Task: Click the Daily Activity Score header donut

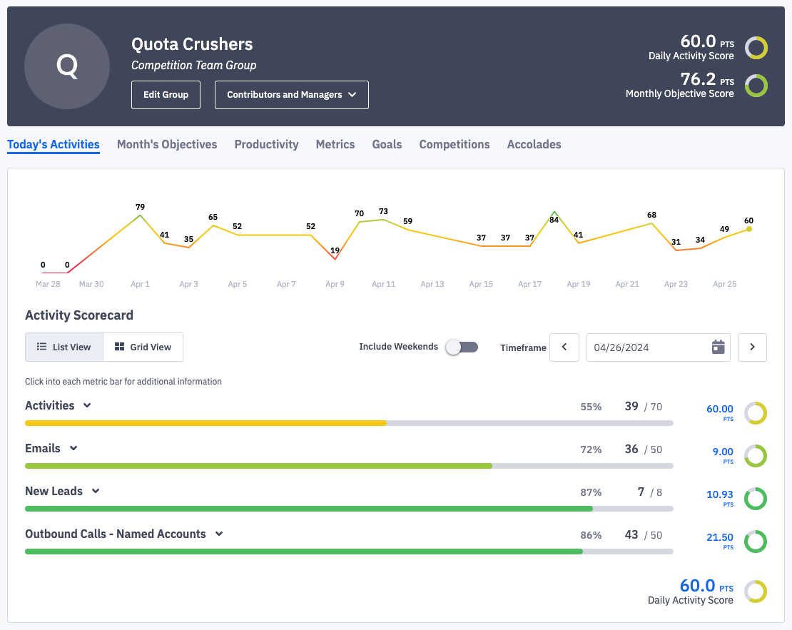Action: tap(756, 49)
